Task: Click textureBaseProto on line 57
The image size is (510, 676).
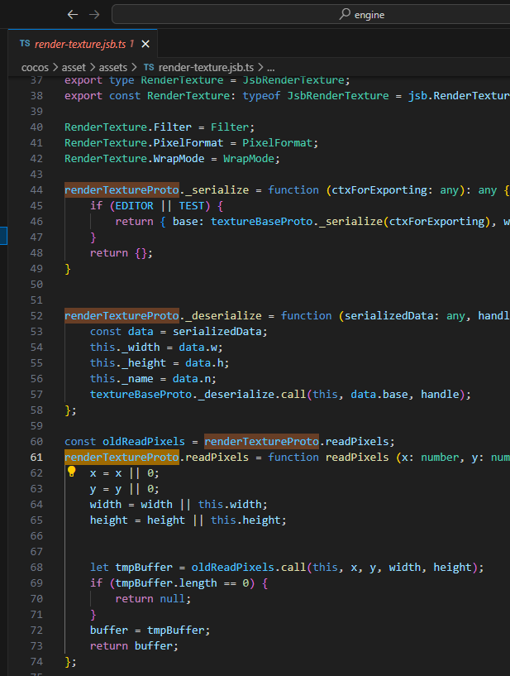Action: click(141, 395)
